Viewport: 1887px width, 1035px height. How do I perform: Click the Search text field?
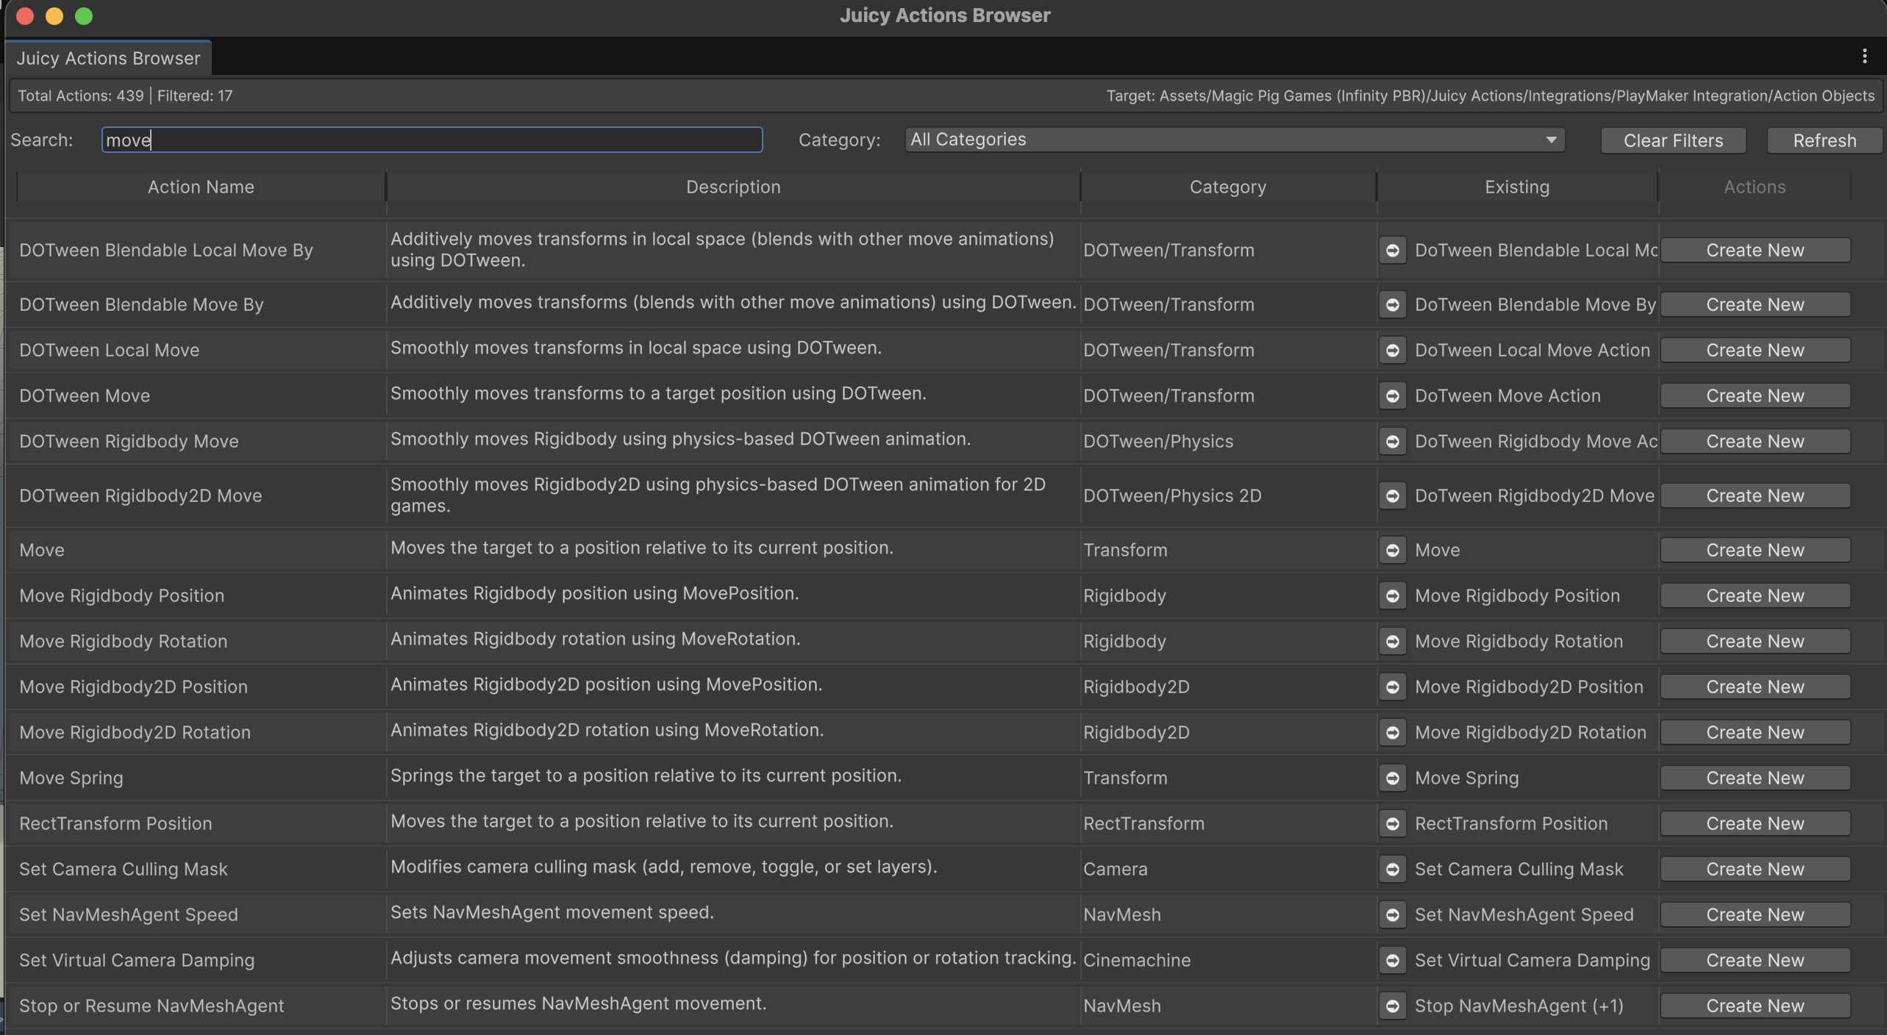tap(432, 140)
